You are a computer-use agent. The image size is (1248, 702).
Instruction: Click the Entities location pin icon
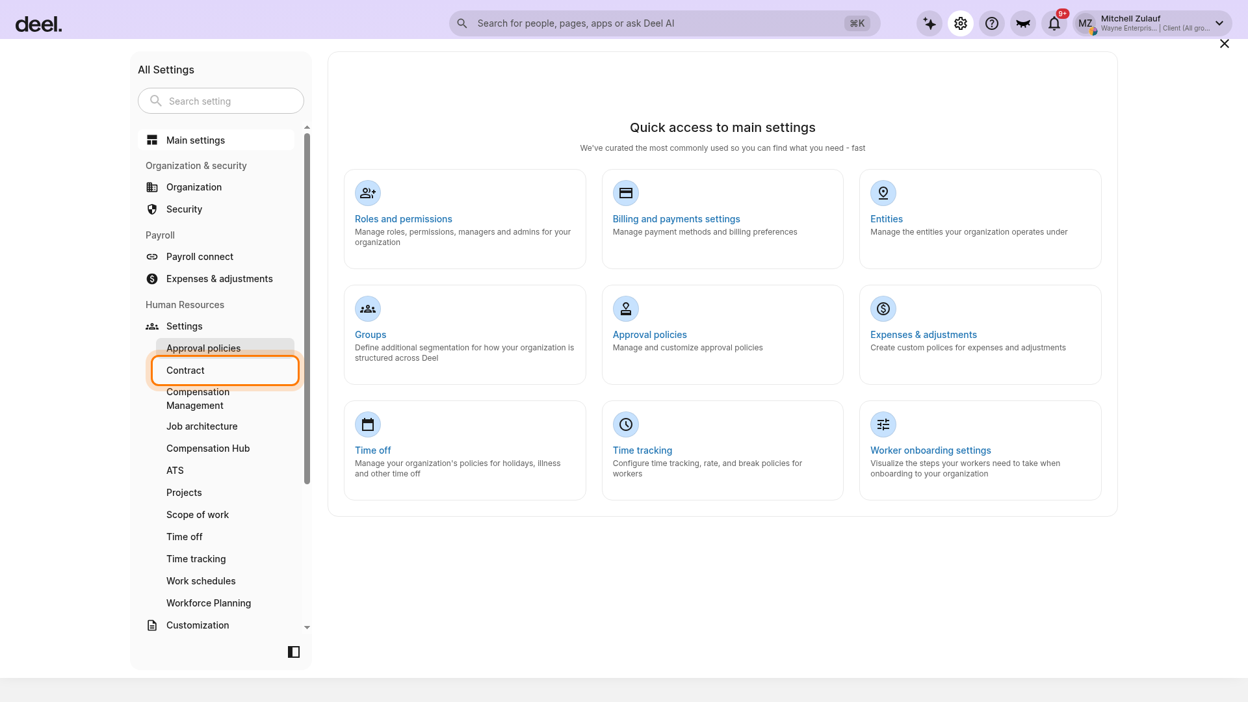[x=883, y=193]
